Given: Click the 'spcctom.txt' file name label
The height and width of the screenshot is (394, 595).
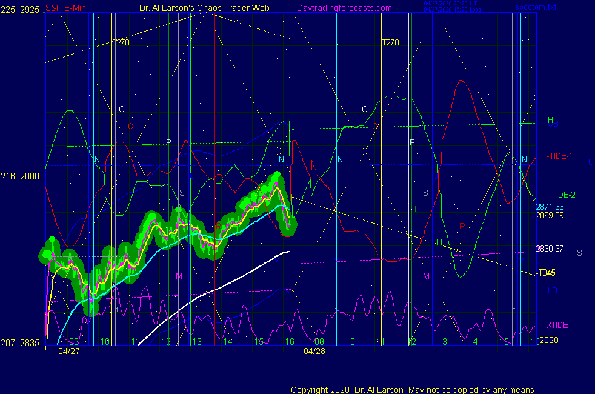Looking at the screenshot, I should click(536, 7).
